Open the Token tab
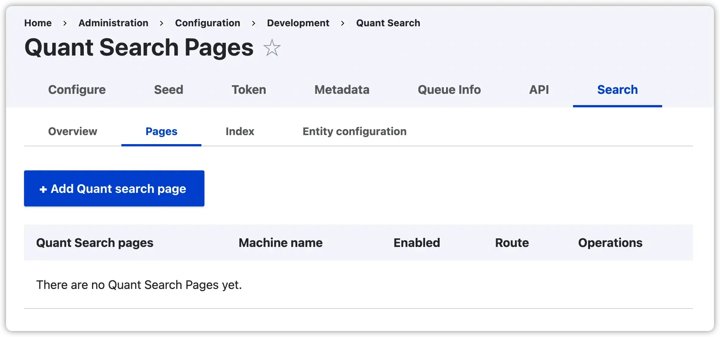 (x=249, y=90)
